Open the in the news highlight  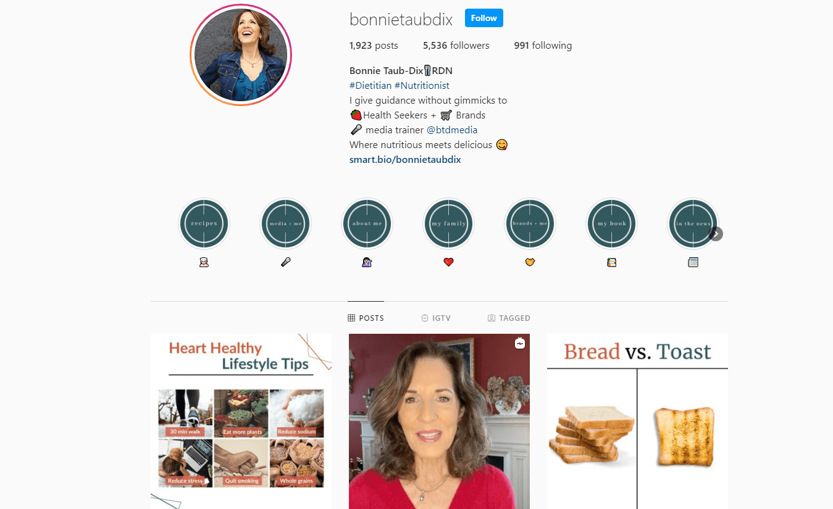(693, 223)
